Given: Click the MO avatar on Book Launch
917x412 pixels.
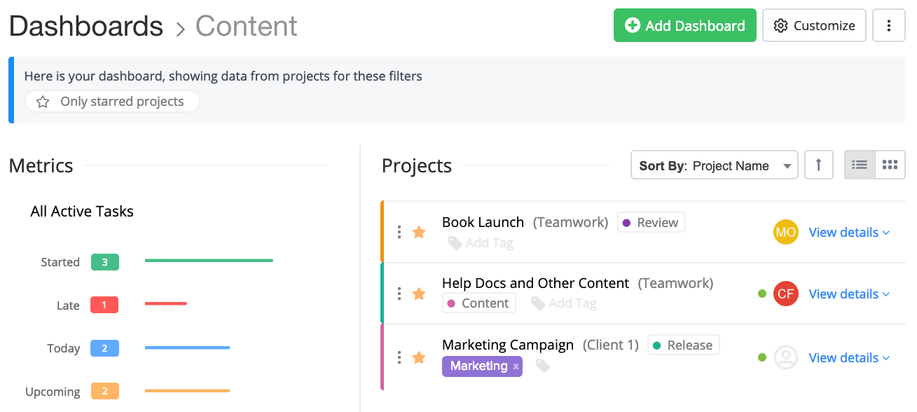Looking at the screenshot, I should 785,232.
